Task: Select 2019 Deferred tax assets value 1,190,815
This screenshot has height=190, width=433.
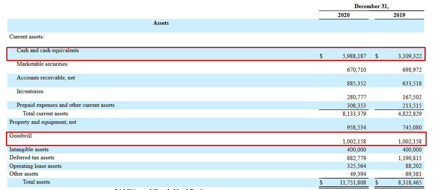Action: [410, 158]
